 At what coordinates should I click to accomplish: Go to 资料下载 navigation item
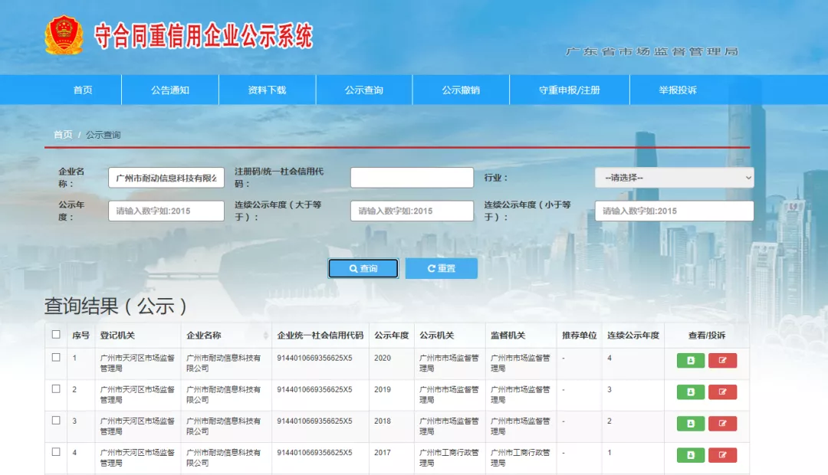[267, 90]
